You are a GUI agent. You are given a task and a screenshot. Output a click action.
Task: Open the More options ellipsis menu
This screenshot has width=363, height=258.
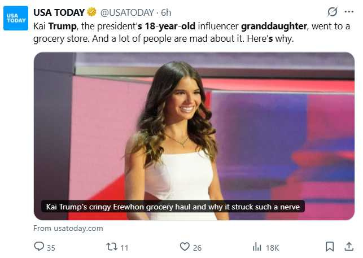349,12
